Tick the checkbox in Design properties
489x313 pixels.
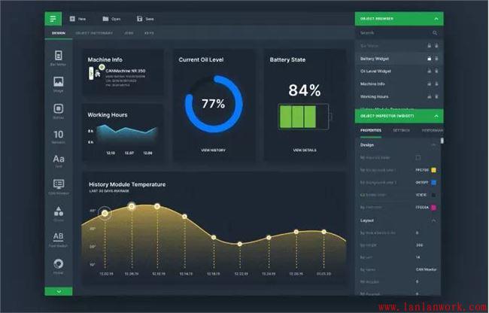pyautogui.click(x=418, y=157)
